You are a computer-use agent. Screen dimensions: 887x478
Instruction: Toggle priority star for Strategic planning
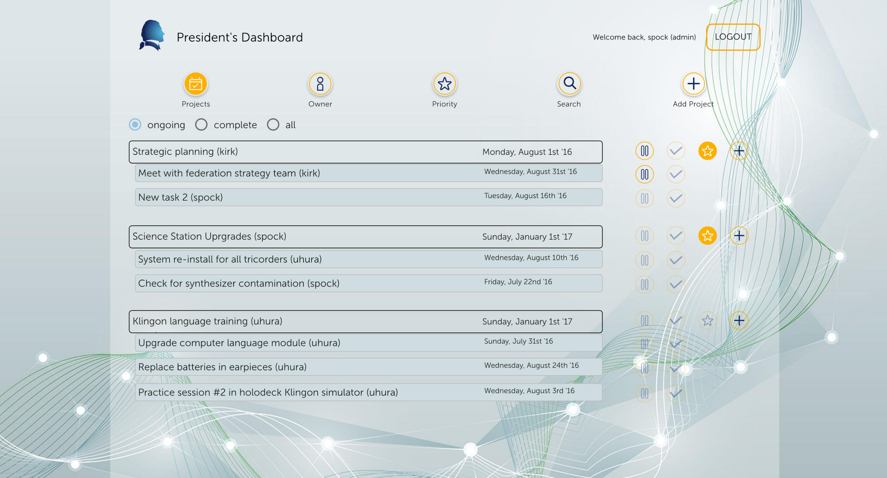707,151
